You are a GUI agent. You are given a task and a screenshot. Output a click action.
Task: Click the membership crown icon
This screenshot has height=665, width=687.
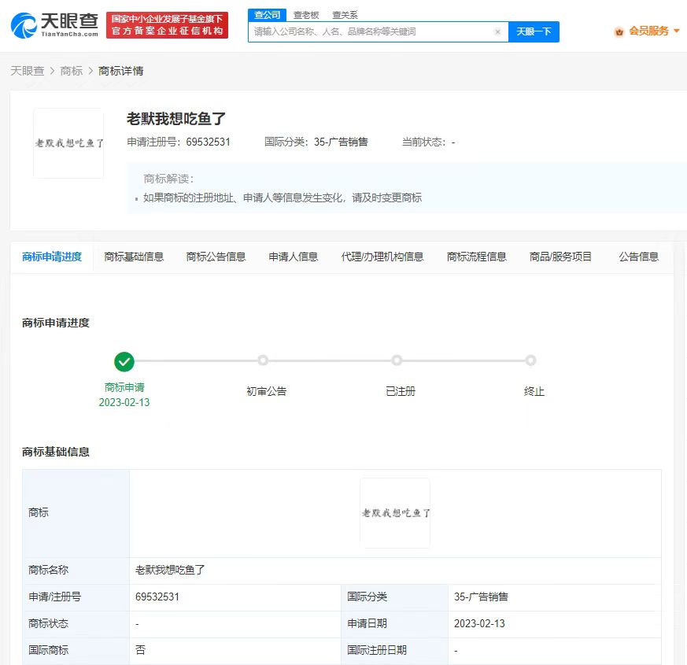pyautogui.click(x=619, y=31)
